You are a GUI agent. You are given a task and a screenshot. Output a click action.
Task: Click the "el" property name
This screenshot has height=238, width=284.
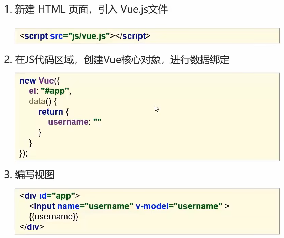click(33, 91)
